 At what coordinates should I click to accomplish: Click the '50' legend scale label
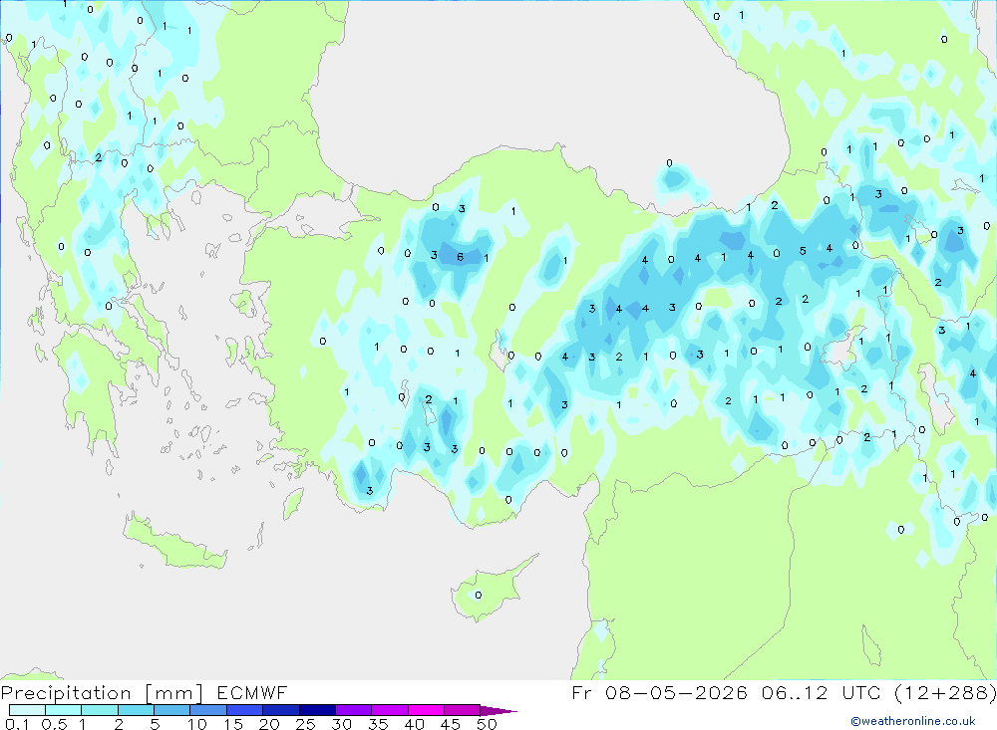click(488, 724)
